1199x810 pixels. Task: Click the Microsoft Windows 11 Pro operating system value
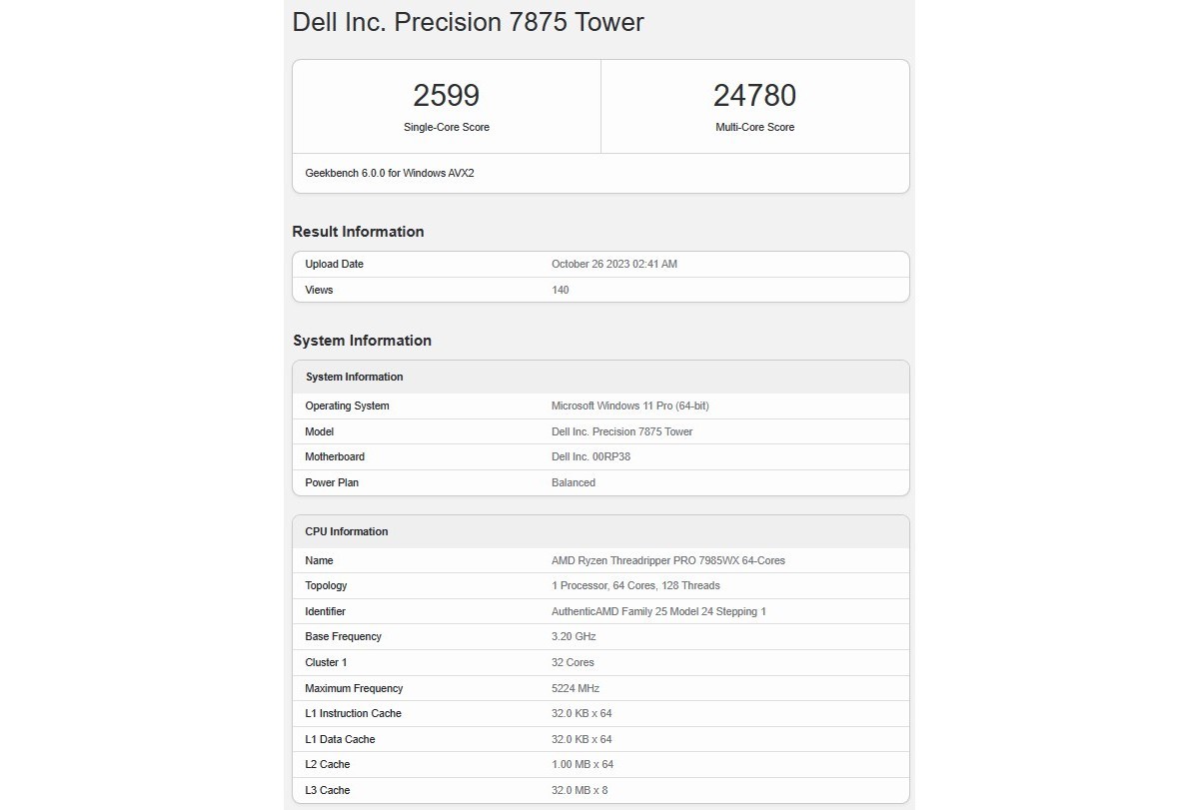629,405
